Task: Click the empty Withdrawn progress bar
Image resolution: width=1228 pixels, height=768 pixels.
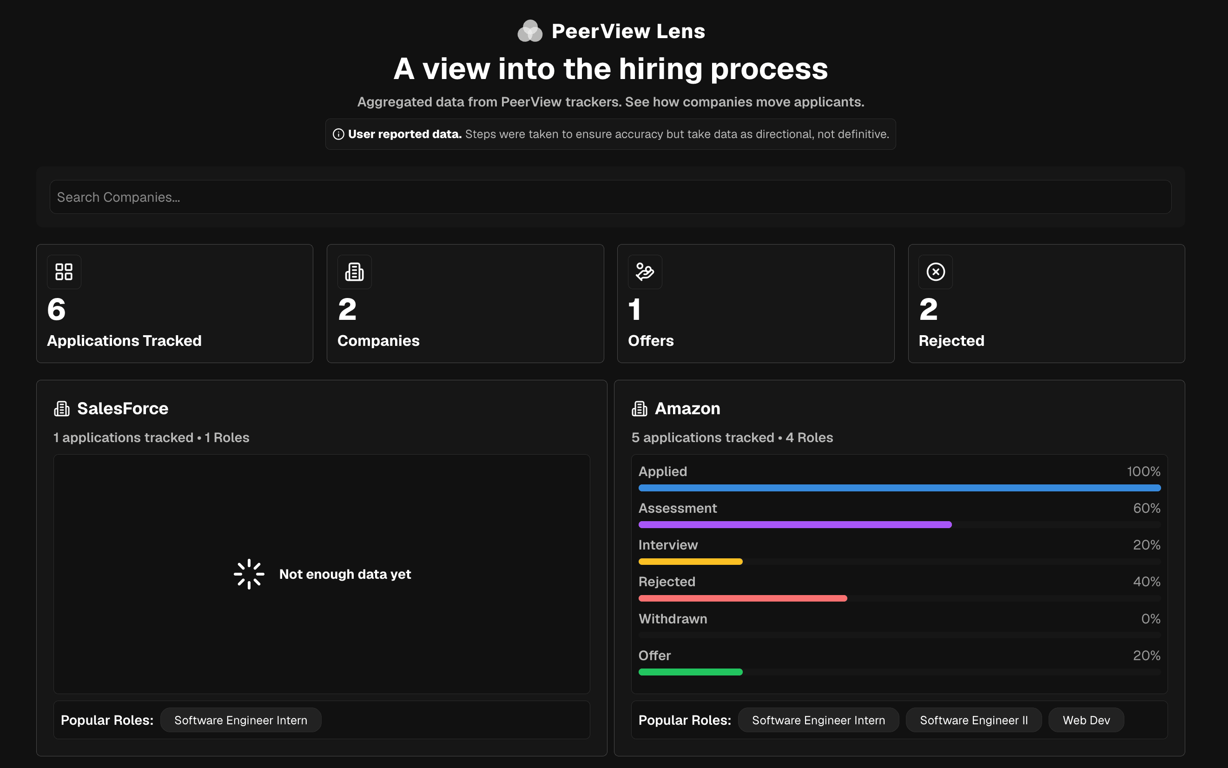Action: coord(899,636)
